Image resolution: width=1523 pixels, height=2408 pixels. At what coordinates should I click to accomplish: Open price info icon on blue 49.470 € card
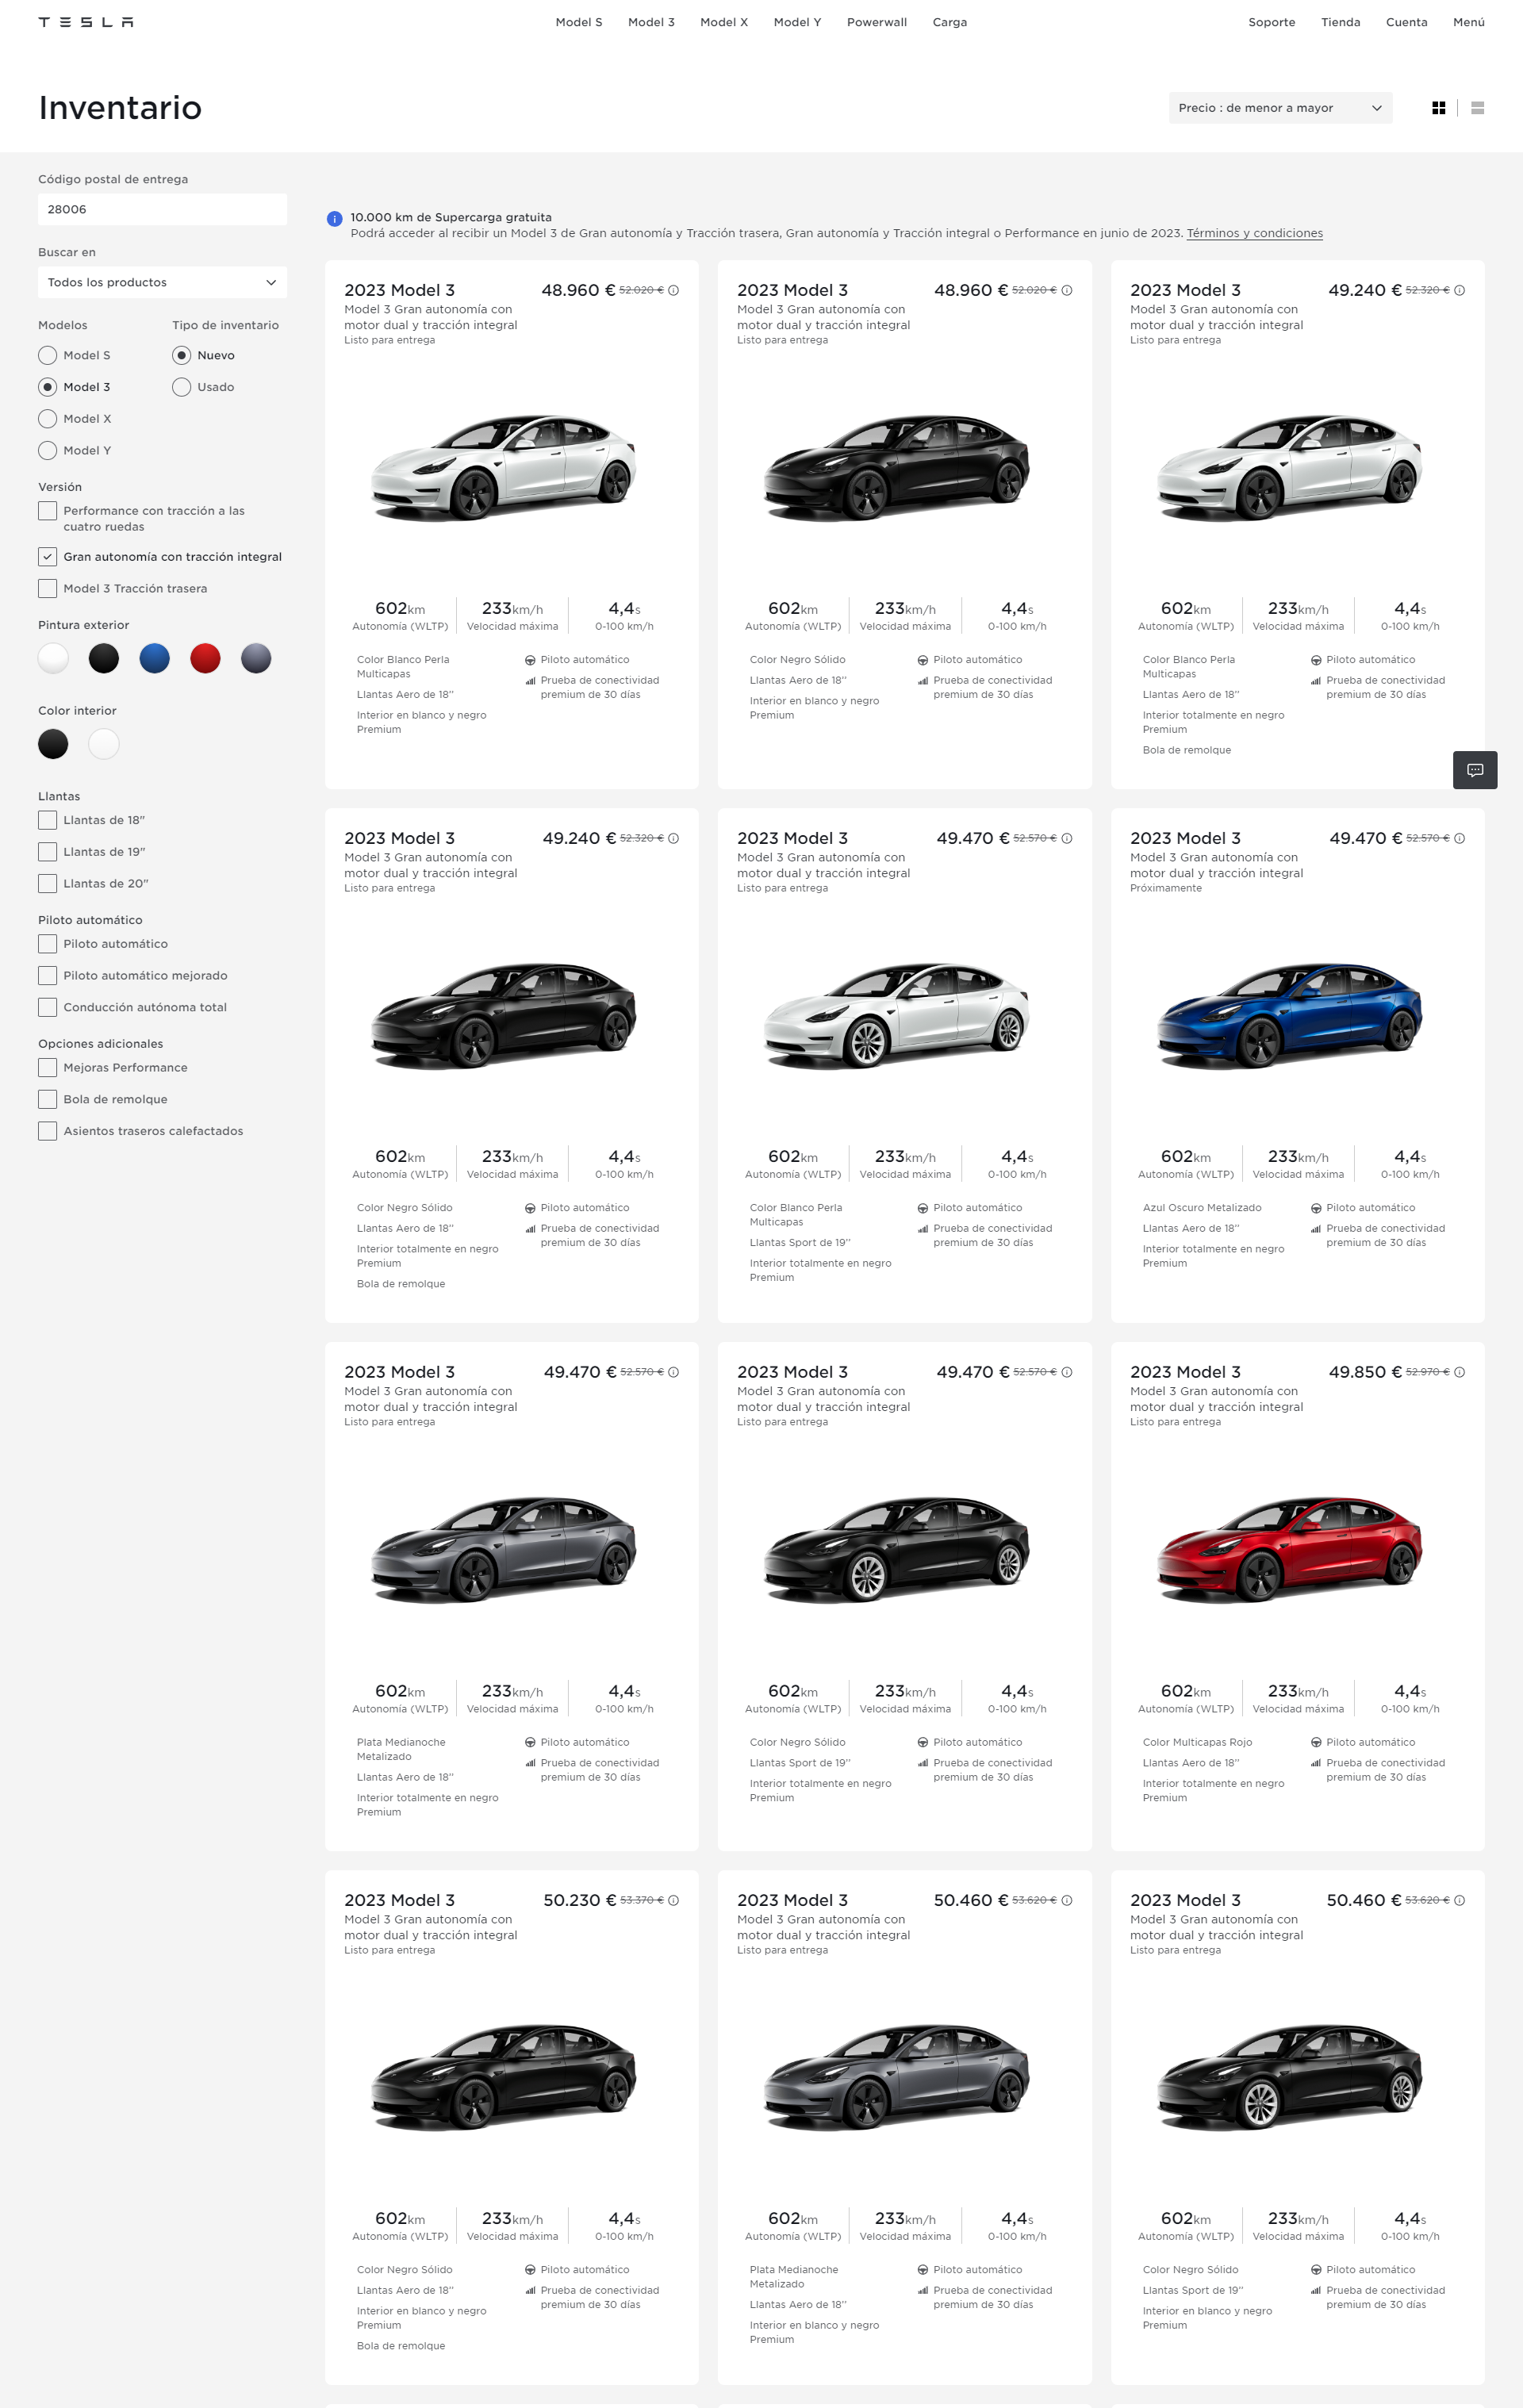[x=1459, y=838]
